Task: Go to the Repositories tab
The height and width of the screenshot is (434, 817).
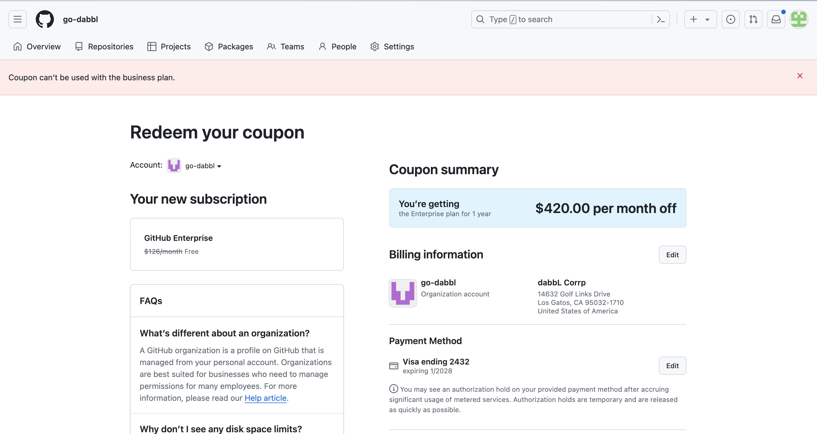Action: click(x=104, y=47)
